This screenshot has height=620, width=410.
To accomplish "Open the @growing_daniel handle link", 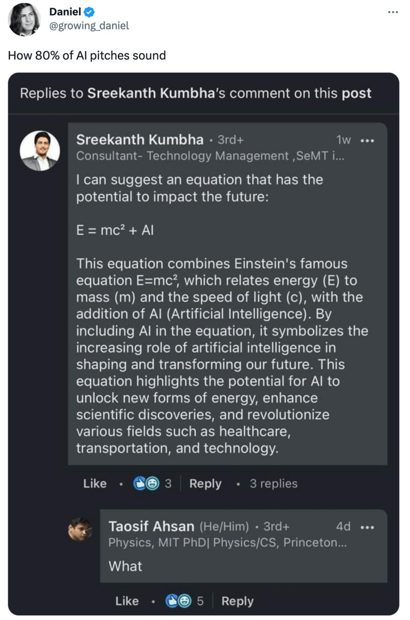I will [x=89, y=25].
